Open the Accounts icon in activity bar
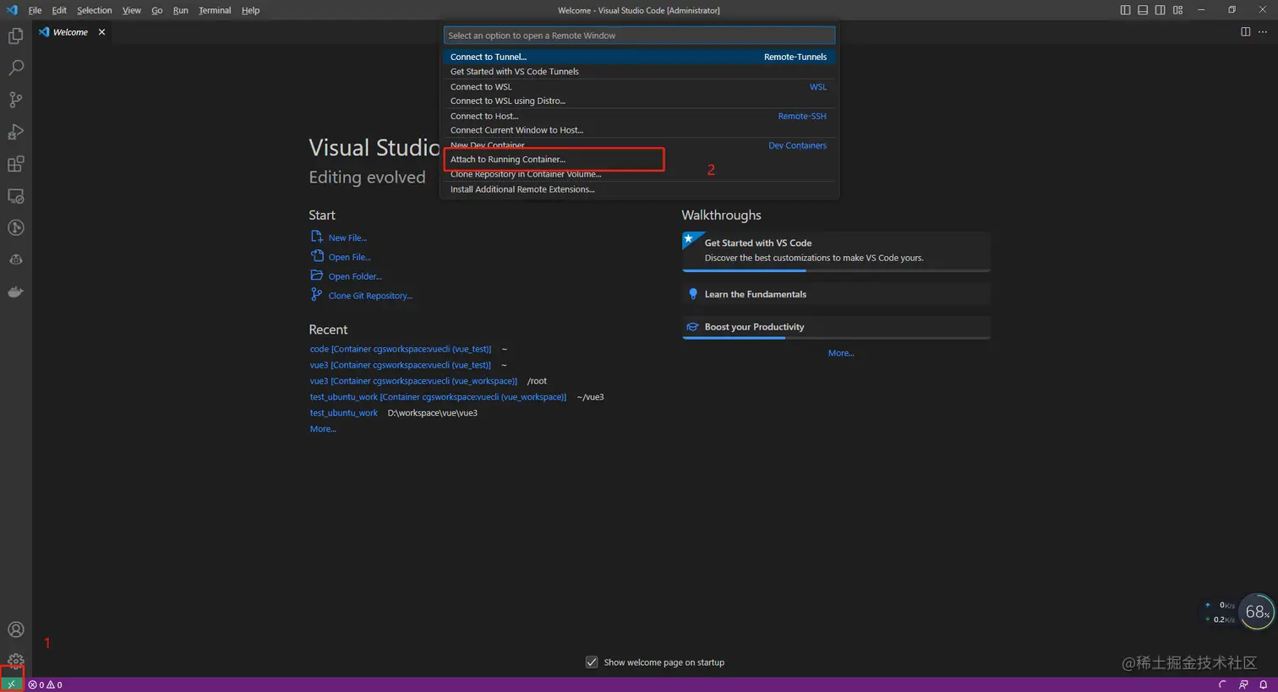Image resolution: width=1278 pixels, height=692 pixels. 15,629
